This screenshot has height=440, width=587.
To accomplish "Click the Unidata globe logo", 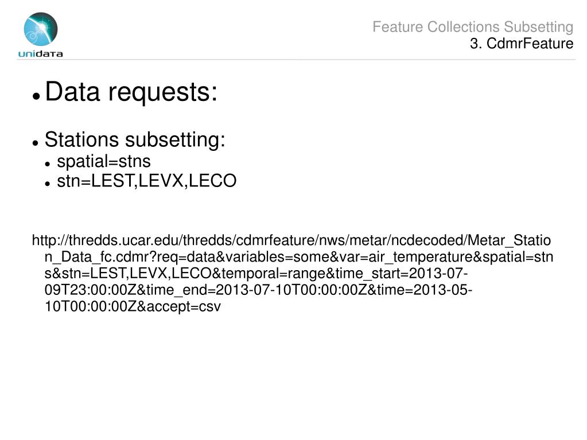I will tap(40, 29).
